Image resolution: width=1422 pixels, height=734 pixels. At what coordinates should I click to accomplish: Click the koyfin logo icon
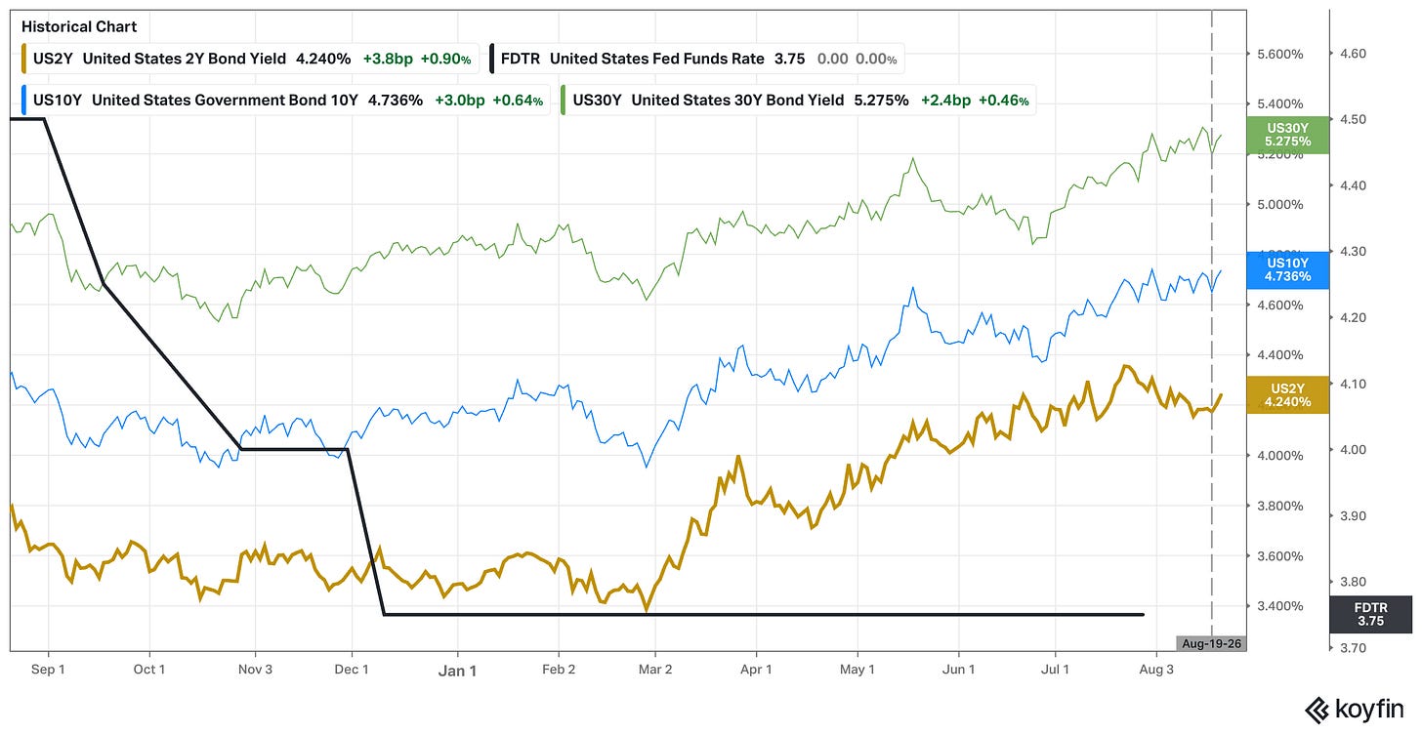click(x=1317, y=710)
